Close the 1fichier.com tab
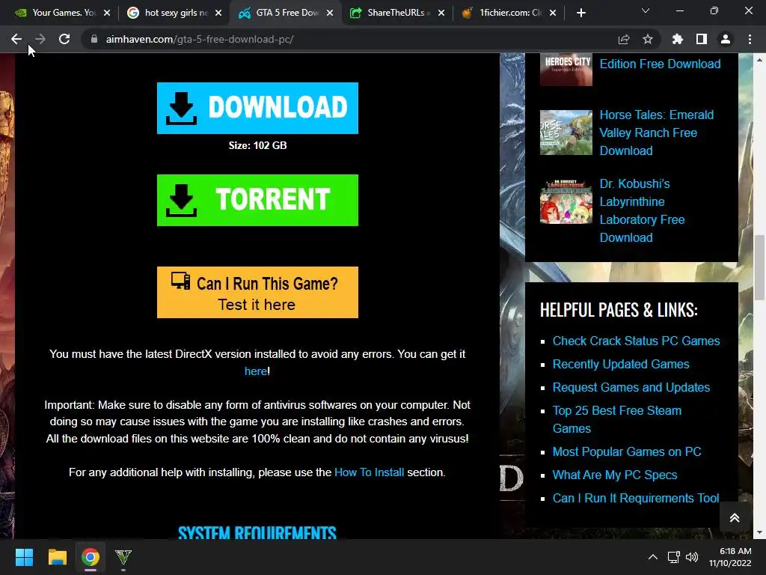This screenshot has width=766, height=575. coord(553,13)
